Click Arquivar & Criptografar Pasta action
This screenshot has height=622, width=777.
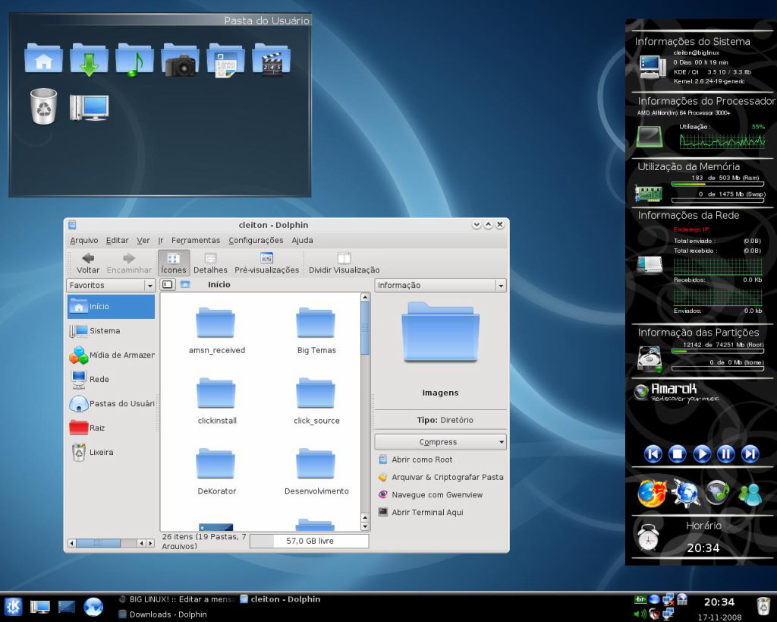[441, 477]
